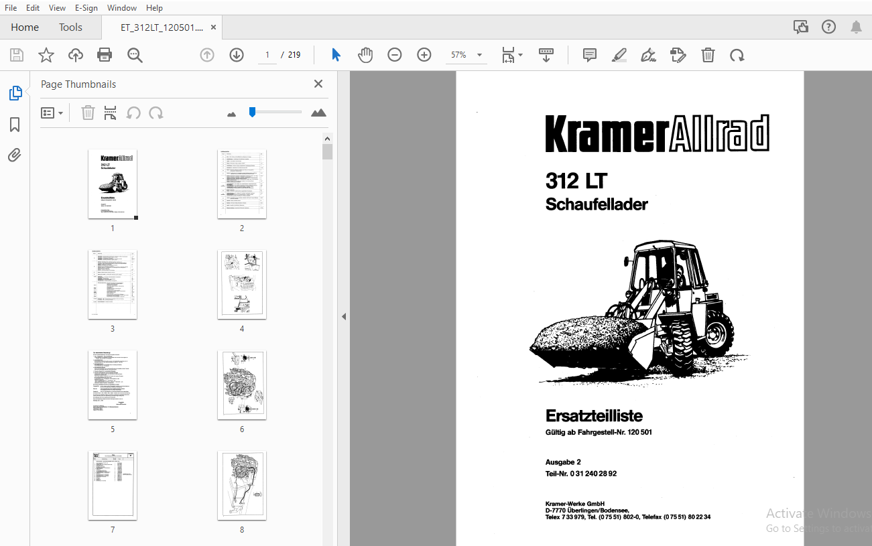Image resolution: width=872 pixels, height=546 pixels.
Task: Click the read mode keyboard icon
Action: pos(546,55)
